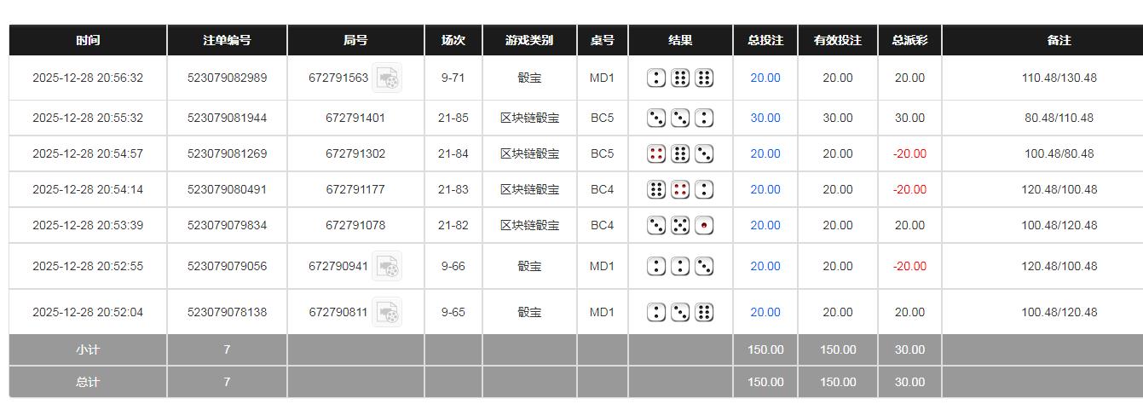Image resolution: width=1143 pixels, height=410 pixels.
Task: Click total bet link for round 9-65
Action: pos(765,312)
